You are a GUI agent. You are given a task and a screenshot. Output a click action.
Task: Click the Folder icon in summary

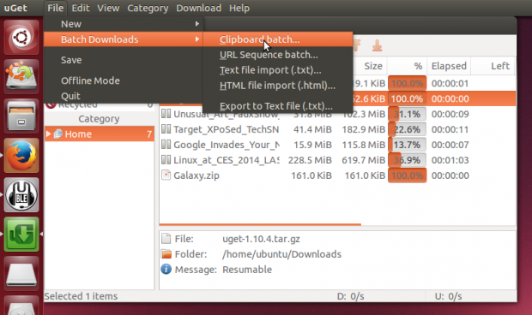coord(166,253)
